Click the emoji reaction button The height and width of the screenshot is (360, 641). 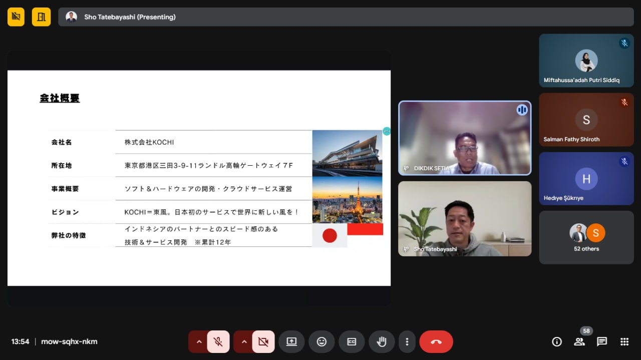pyautogui.click(x=322, y=341)
